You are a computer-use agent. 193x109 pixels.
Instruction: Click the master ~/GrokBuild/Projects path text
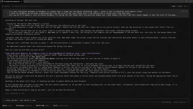click(23, 6)
